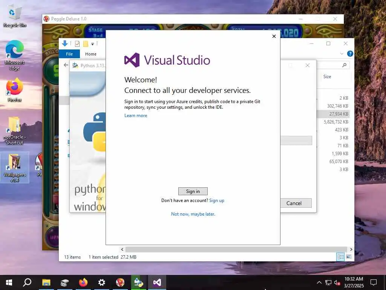Switch to Large icons view in Explorer

click(x=349, y=257)
